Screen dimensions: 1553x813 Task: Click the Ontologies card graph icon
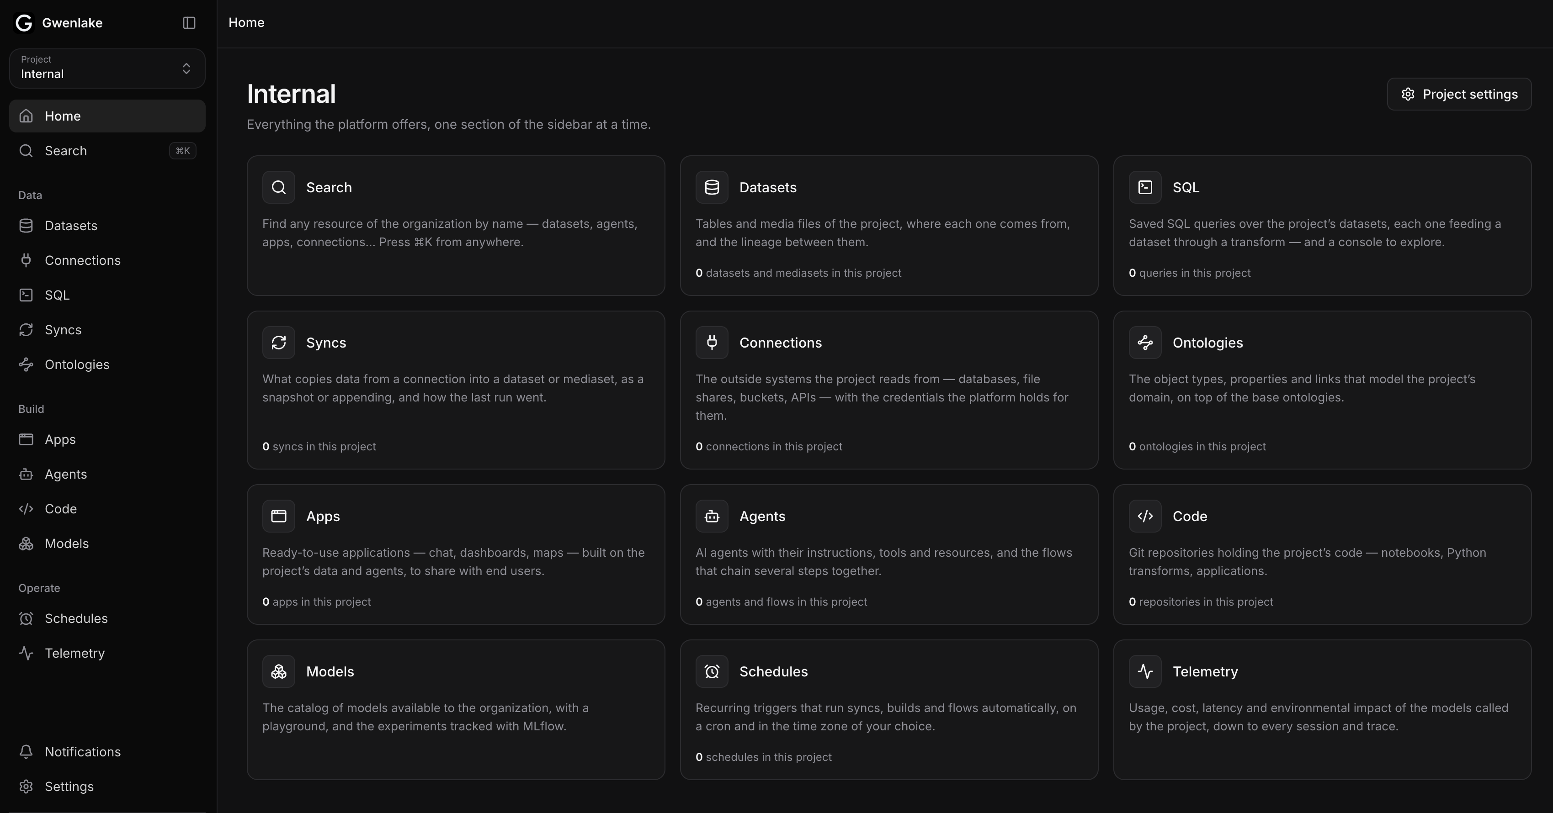pyautogui.click(x=1145, y=343)
